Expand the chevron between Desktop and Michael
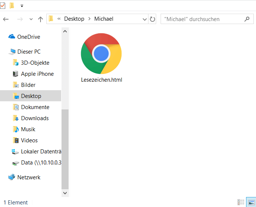256x207 pixels. coord(89,19)
